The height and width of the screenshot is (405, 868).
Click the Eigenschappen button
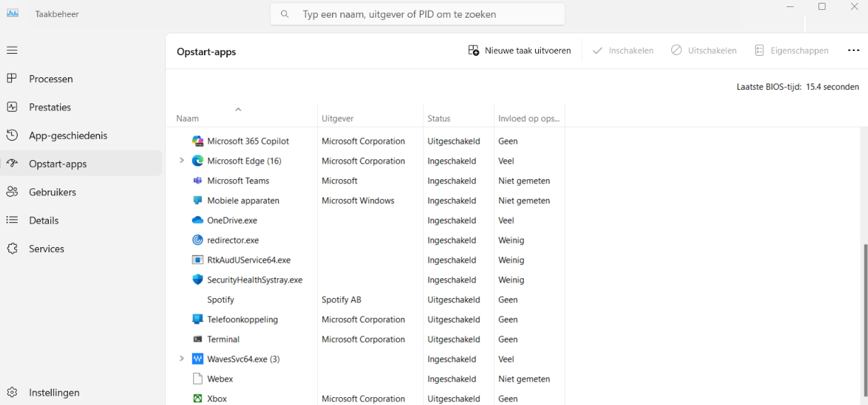click(x=792, y=50)
